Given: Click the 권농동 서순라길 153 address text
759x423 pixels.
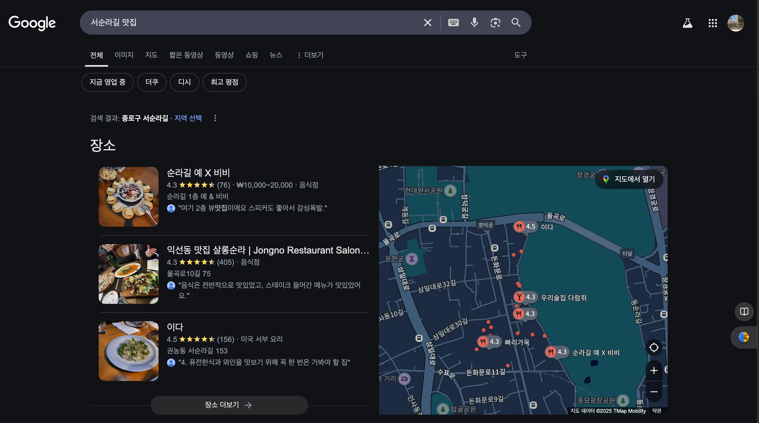Looking at the screenshot, I should click(197, 351).
